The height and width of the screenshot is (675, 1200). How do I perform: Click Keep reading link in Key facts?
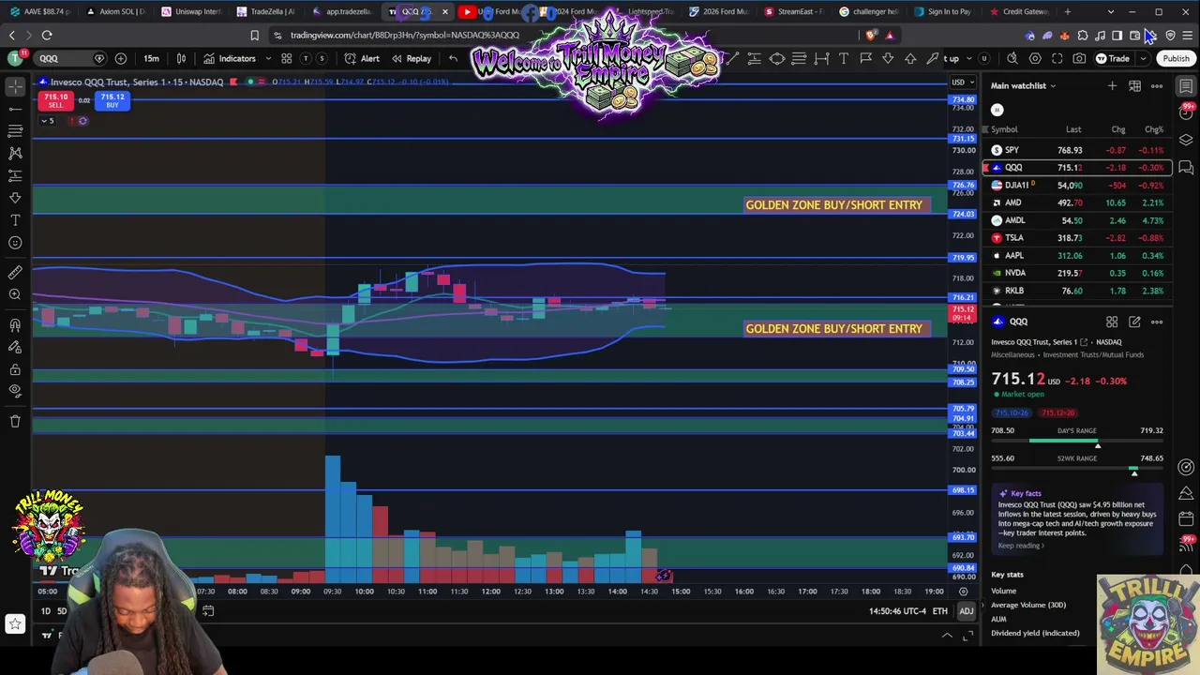tap(1020, 546)
